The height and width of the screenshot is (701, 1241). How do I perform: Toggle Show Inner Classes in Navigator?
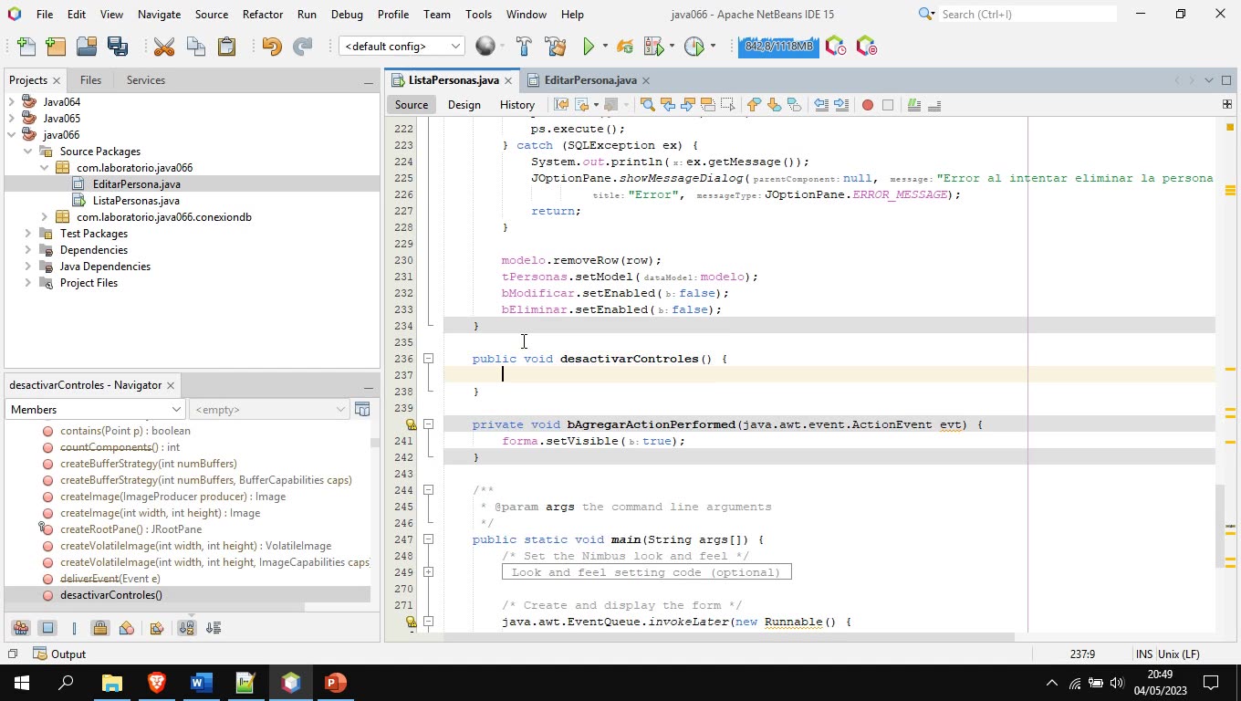point(127,628)
